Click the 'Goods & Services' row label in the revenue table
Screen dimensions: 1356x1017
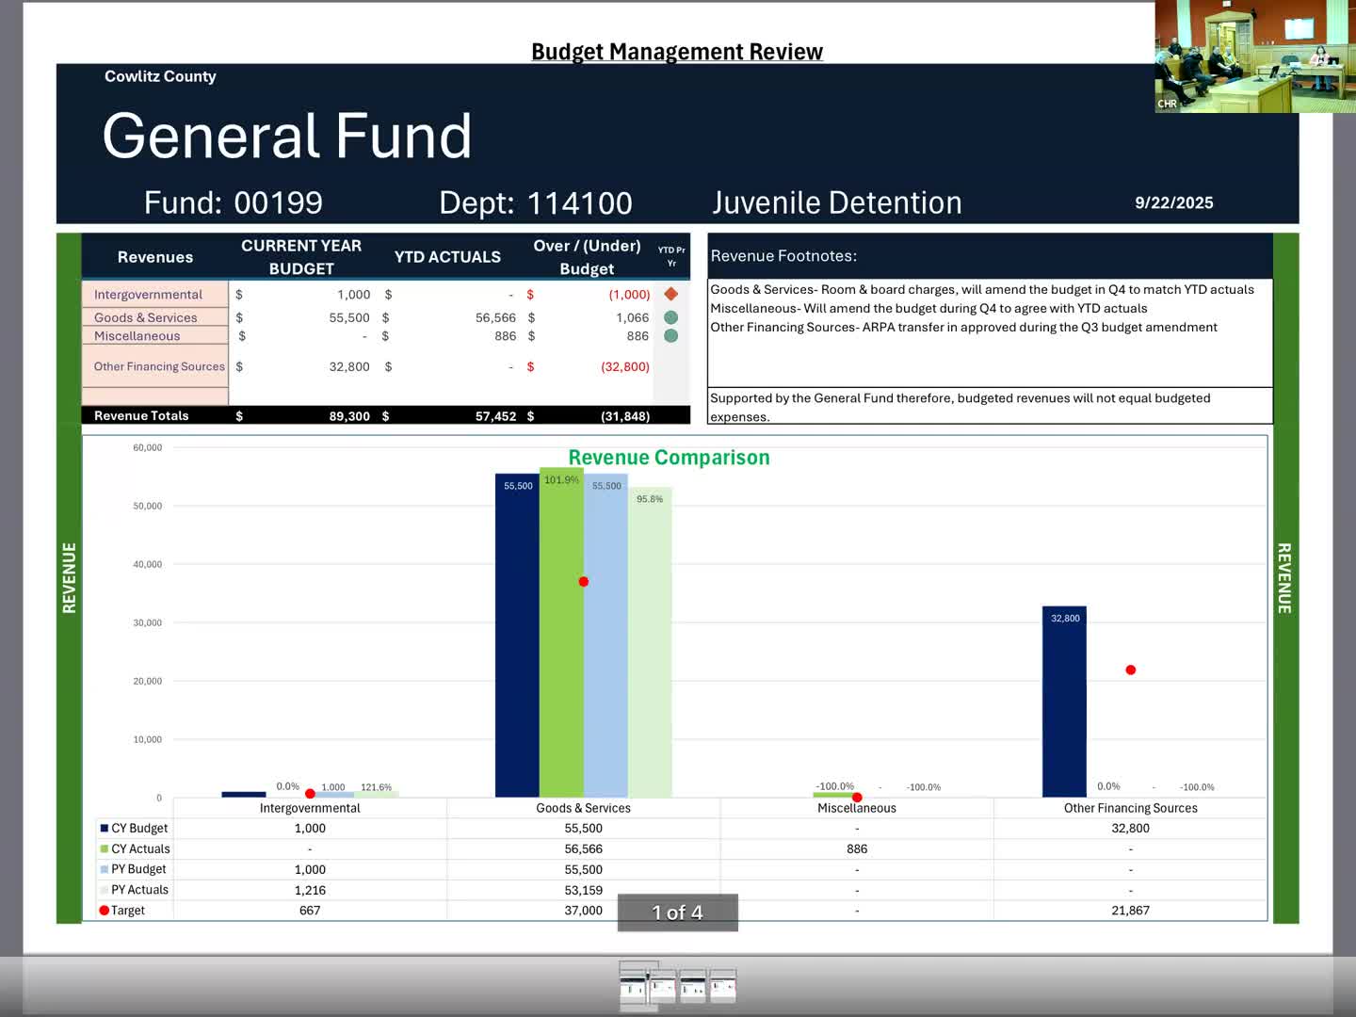point(146,317)
